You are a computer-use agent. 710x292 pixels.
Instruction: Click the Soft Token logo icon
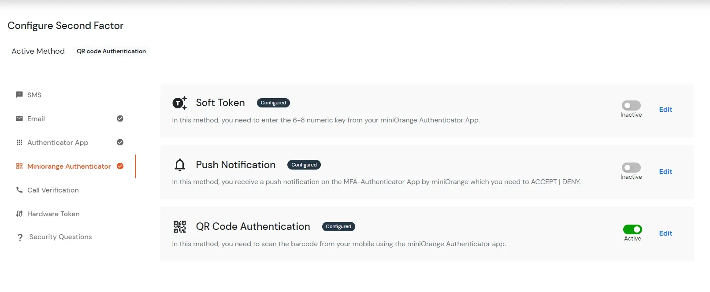coord(179,103)
